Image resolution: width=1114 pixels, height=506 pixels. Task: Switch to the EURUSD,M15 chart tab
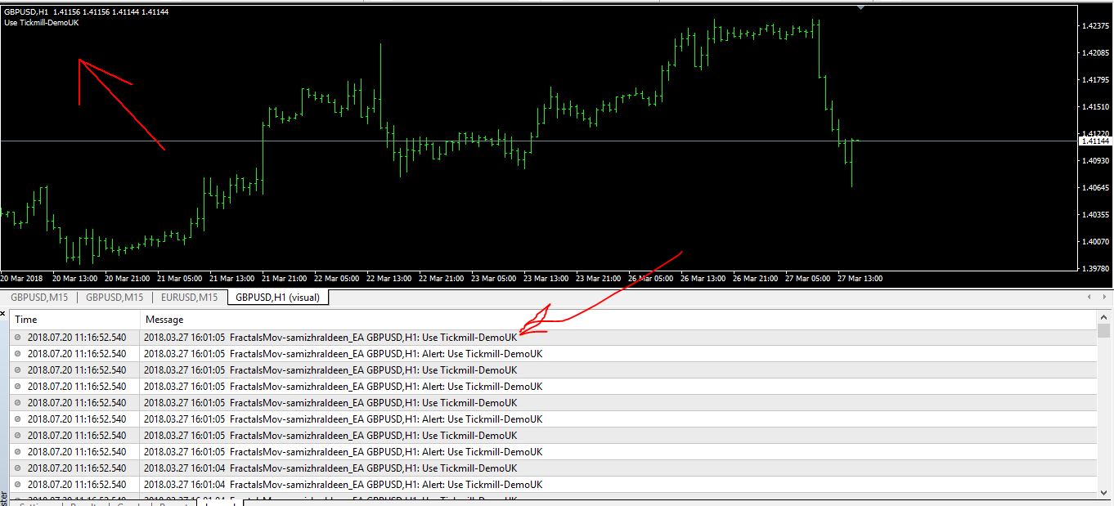pyautogui.click(x=189, y=298)
